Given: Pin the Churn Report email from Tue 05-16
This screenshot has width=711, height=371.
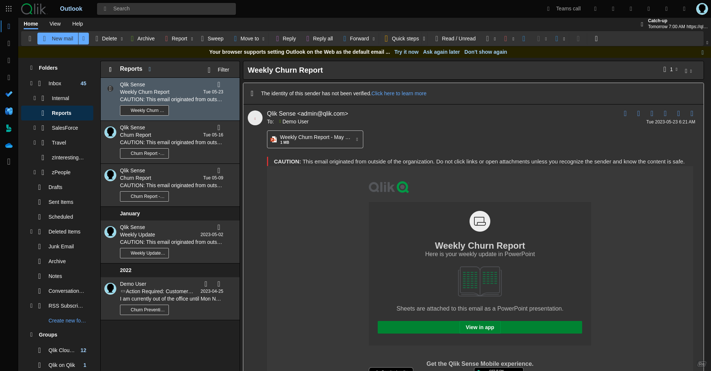Looking at the screenshot, I should [x=218, y=127].
